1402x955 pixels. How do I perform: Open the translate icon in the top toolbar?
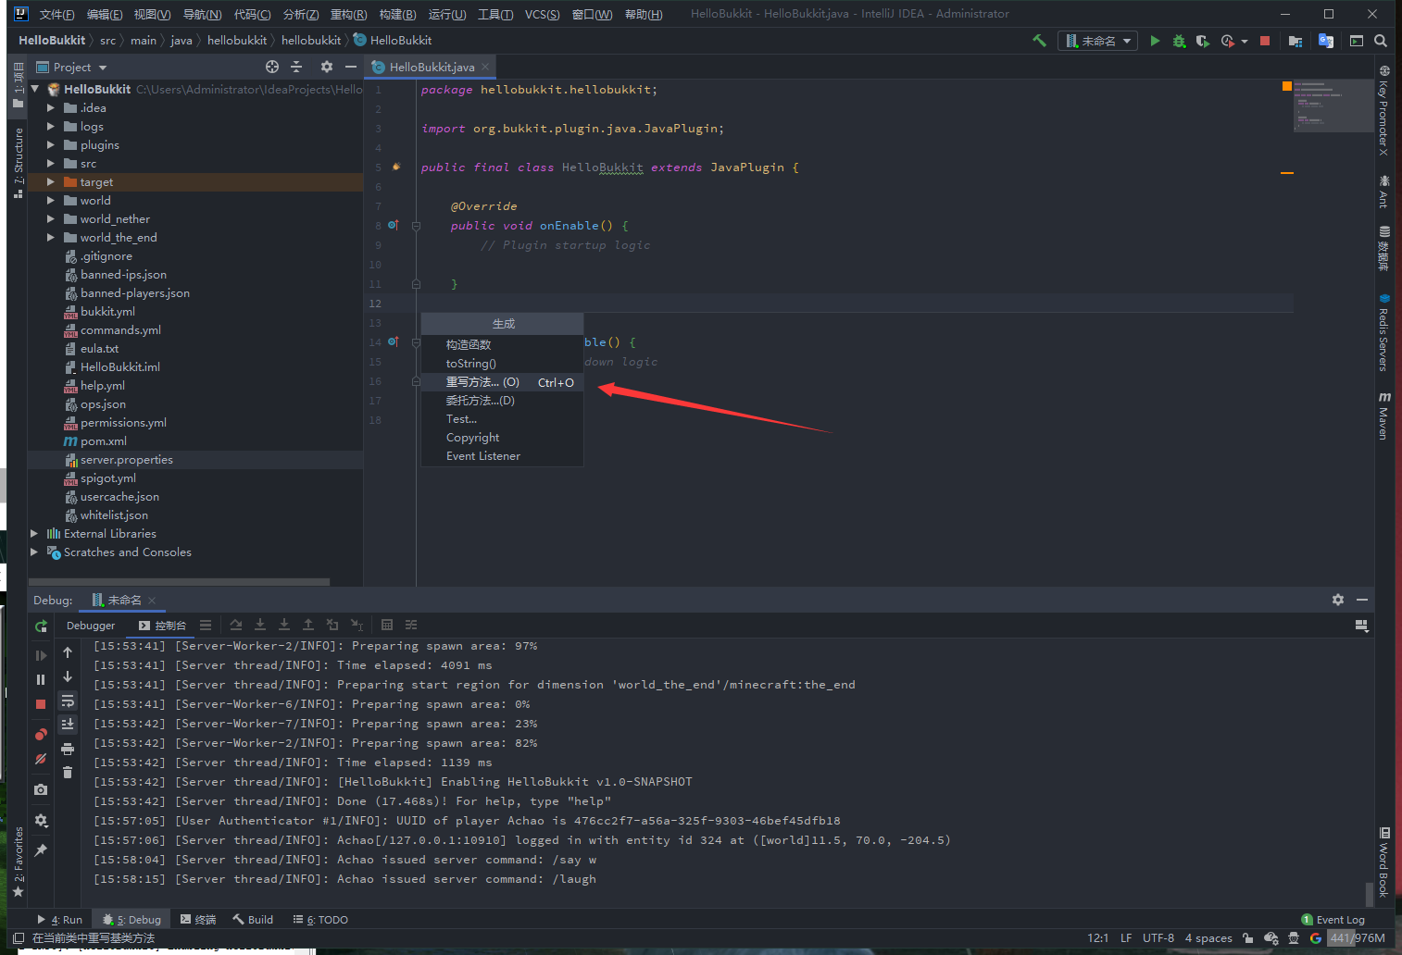tap(1326, 41)
